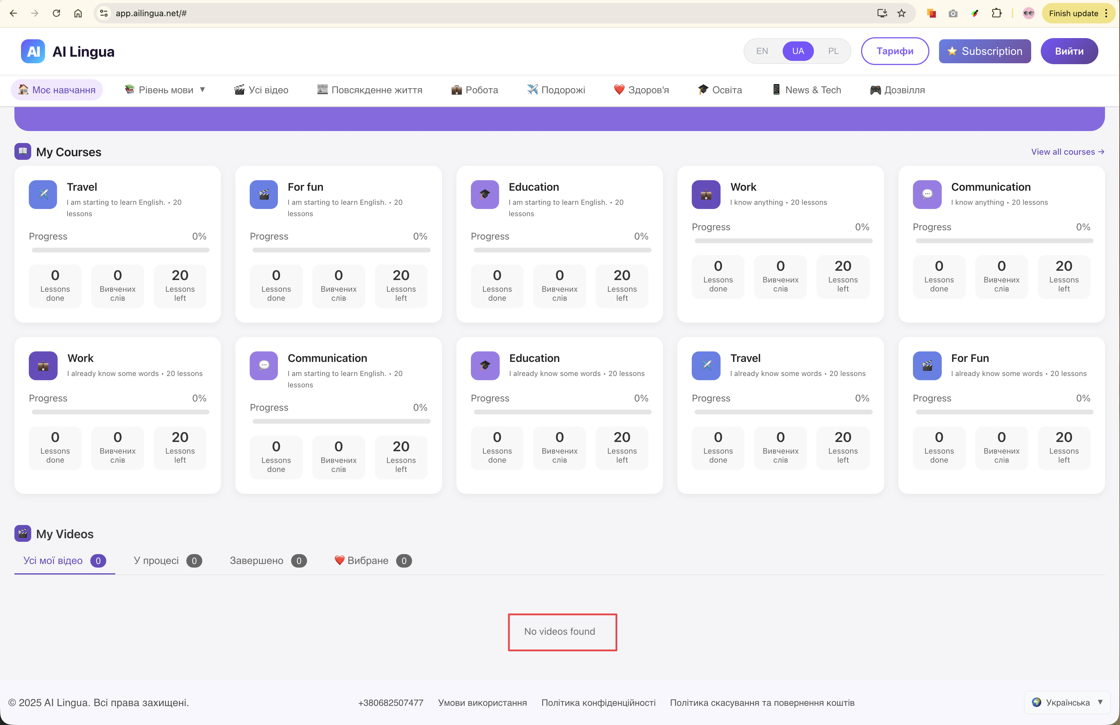Click the clapperboard icon on the For fun course
The height and width of the screenshot is (725, 1120).
tap(263, 194)
